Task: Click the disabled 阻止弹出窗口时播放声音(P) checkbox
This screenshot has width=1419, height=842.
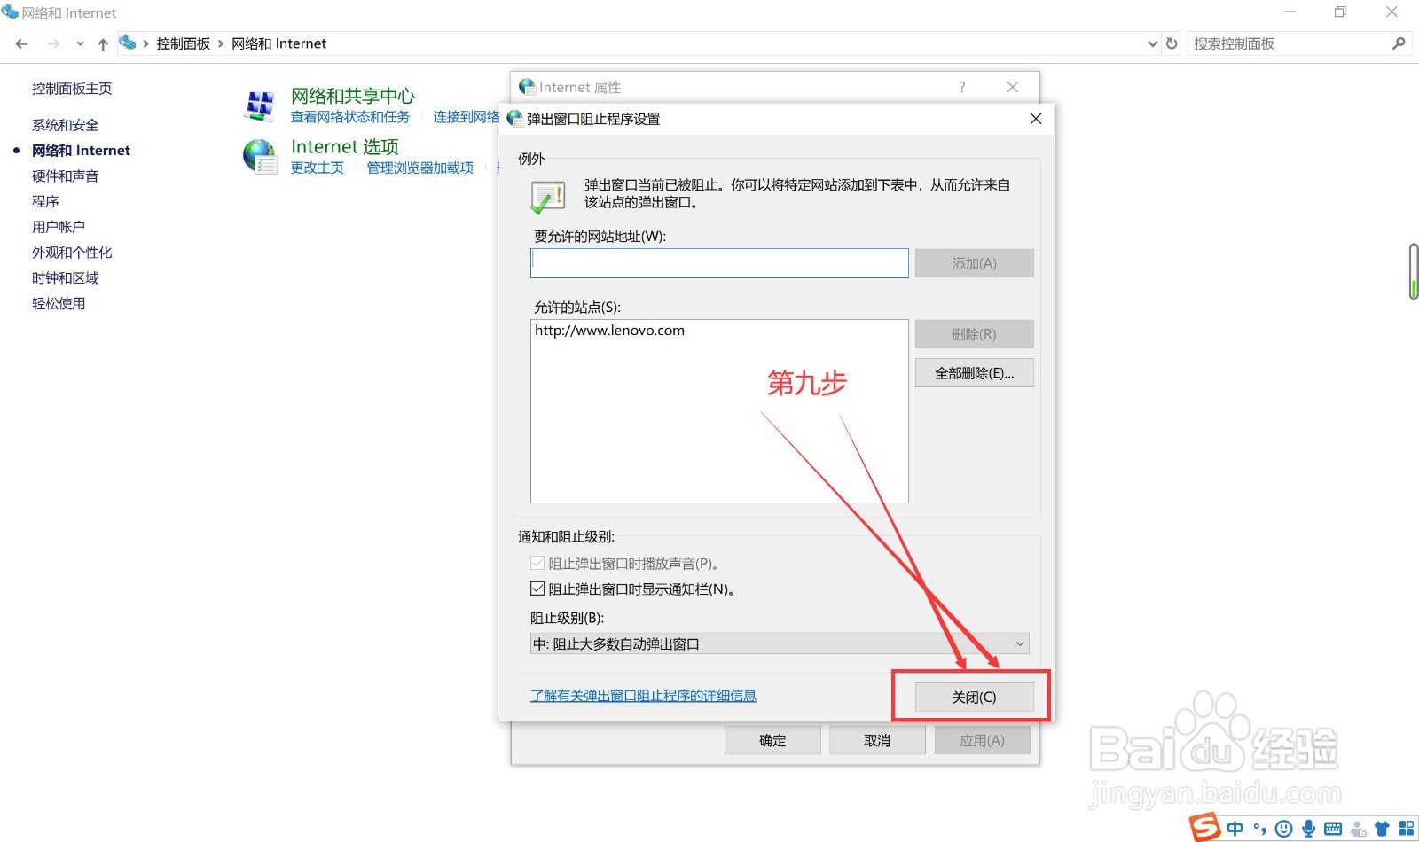Action: click(537, 563)
